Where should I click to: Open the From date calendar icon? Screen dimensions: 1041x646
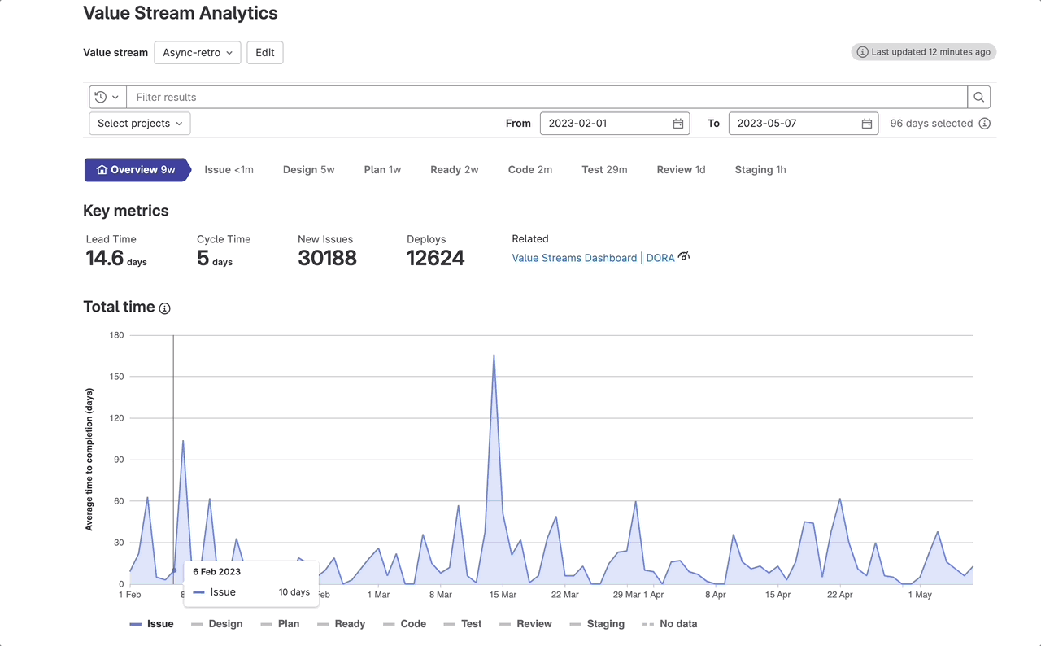tap(677, 124)
